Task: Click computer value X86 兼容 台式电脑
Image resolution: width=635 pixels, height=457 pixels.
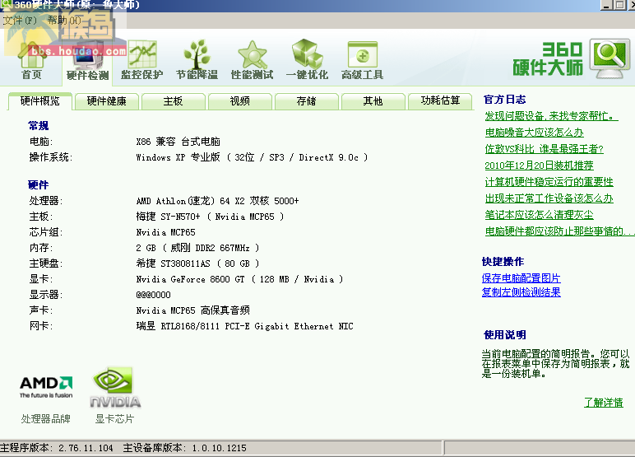Action: click(x=178, y=142)
